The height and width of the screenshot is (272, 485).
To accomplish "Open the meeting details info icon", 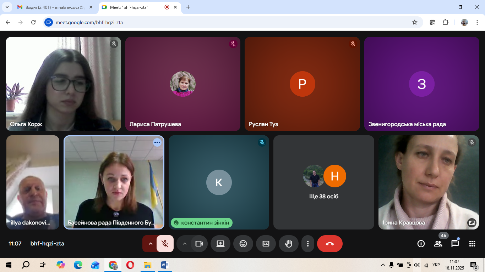I will [x=421, y=244].
